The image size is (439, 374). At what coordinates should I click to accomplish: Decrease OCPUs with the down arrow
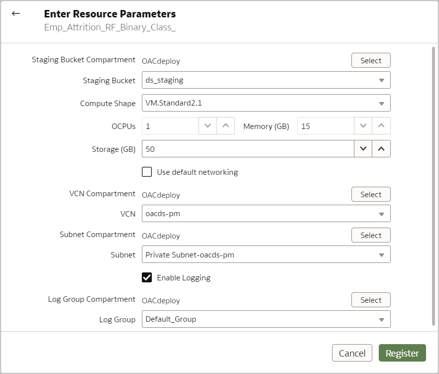pos(208,126)
